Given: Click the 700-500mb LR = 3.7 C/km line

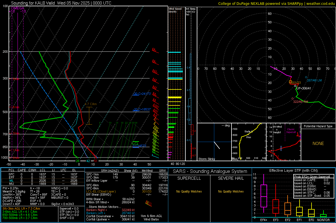Looking at the screenshot, I should (x=20, y=218).
